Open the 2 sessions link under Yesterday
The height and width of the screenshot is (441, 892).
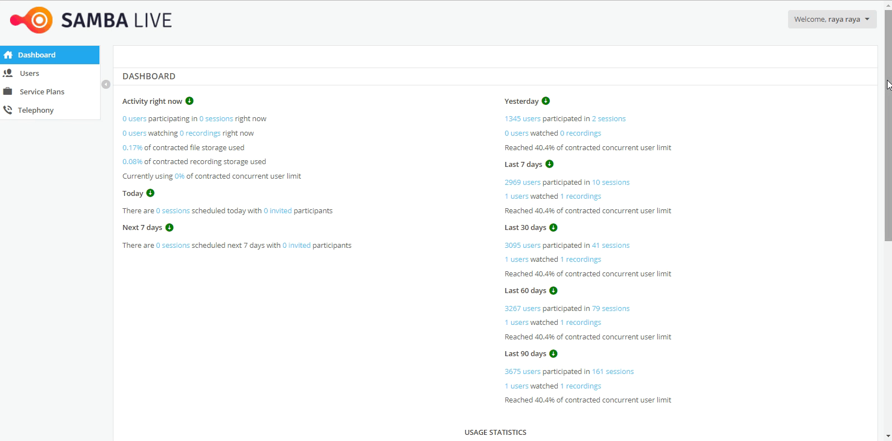tap(609, 118)
